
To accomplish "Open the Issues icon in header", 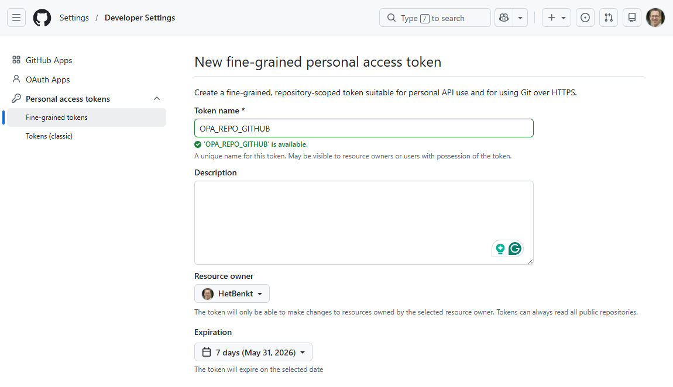I will (x=585, y=18).
